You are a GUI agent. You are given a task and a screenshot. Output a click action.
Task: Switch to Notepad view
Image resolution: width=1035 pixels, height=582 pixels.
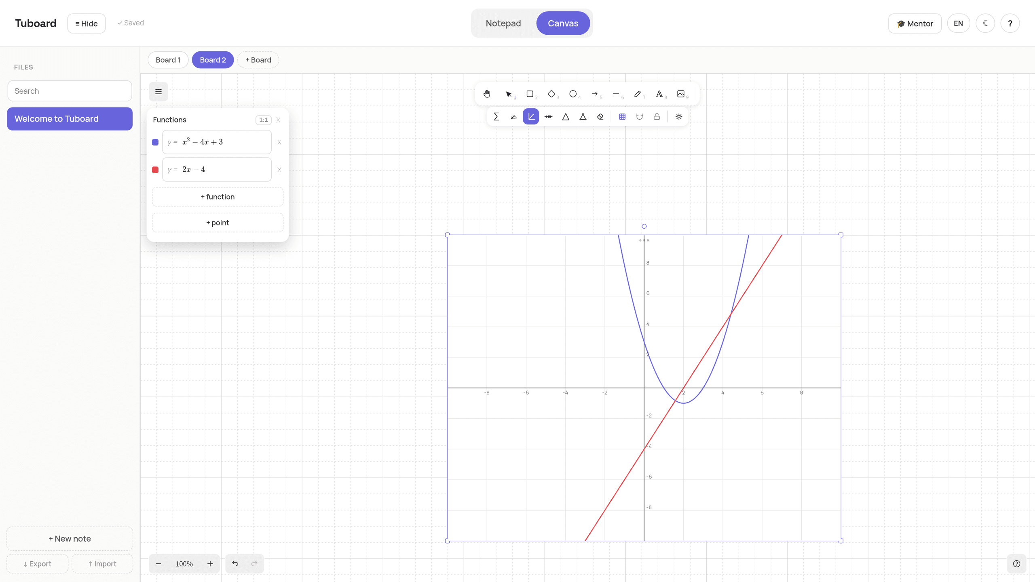[503, 23]
